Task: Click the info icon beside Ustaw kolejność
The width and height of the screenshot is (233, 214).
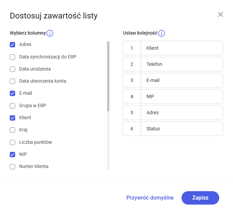Action: point(162,33)
